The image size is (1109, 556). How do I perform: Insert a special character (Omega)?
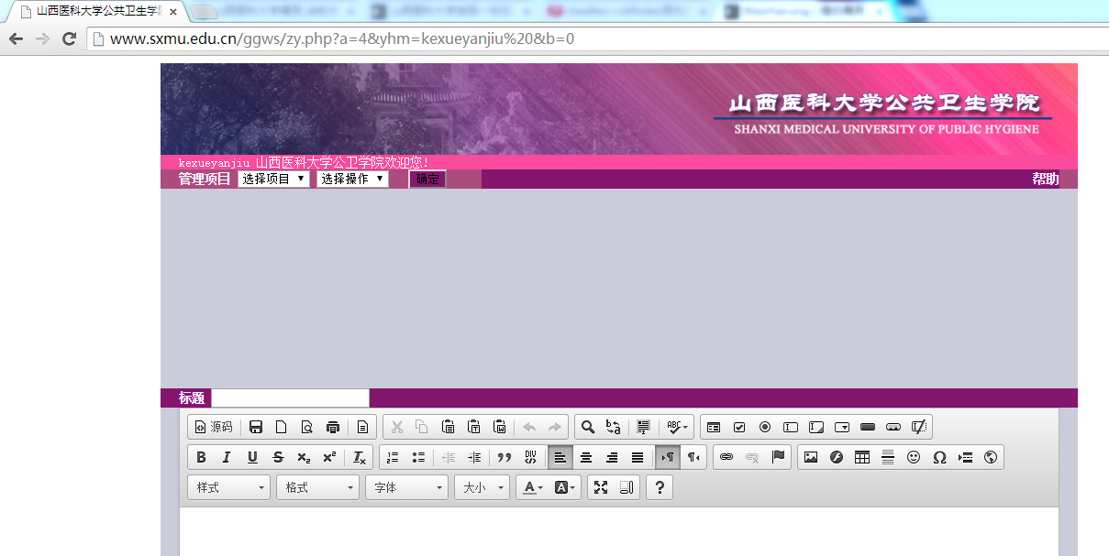[938, 457]
